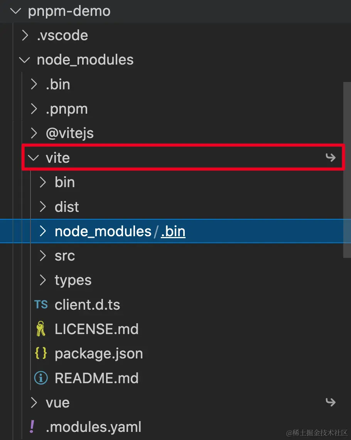Click the keys icon beside LICENSE.md
Screen dimensions: 351x440
(x=40, y=329)
